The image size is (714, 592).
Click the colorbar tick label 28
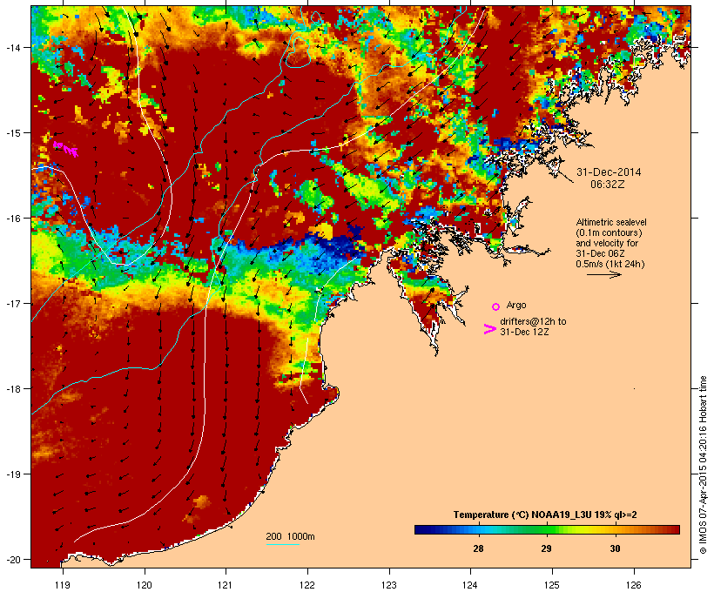pyautogui.click(x=478, y=548)
